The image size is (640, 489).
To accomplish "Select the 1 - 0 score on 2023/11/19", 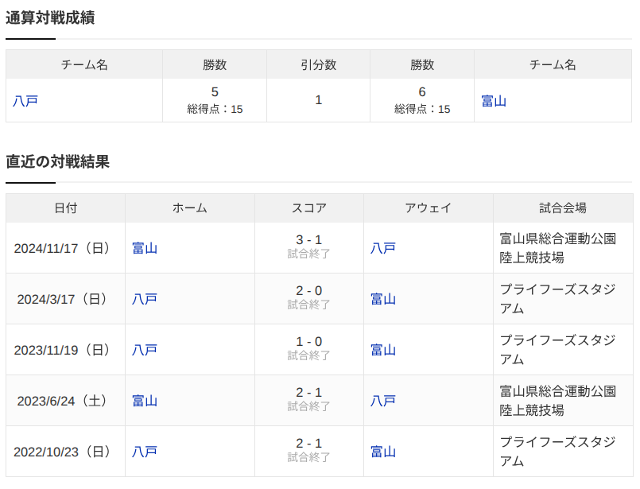I will tap(309, 341).
